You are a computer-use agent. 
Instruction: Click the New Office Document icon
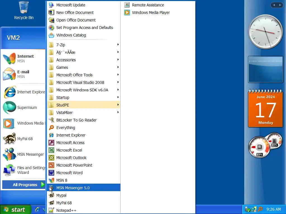pyautogui.click(x=51, y=13)
